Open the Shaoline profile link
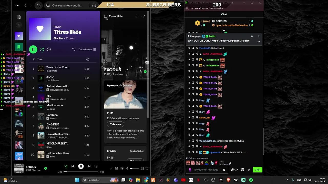 tap(58, 38)
